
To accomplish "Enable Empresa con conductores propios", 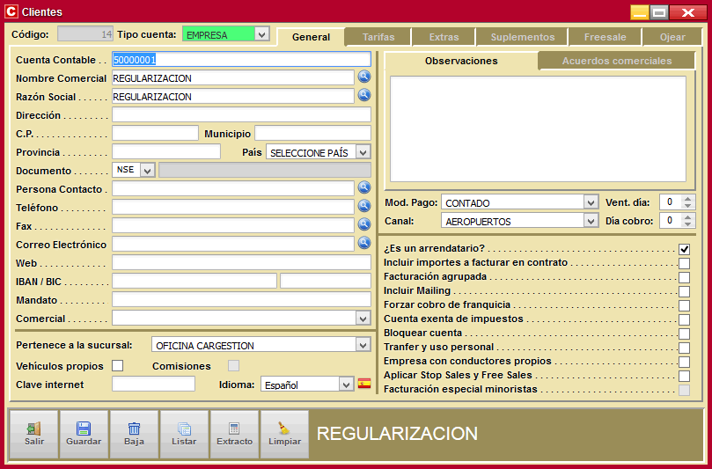I will point(685,362).
